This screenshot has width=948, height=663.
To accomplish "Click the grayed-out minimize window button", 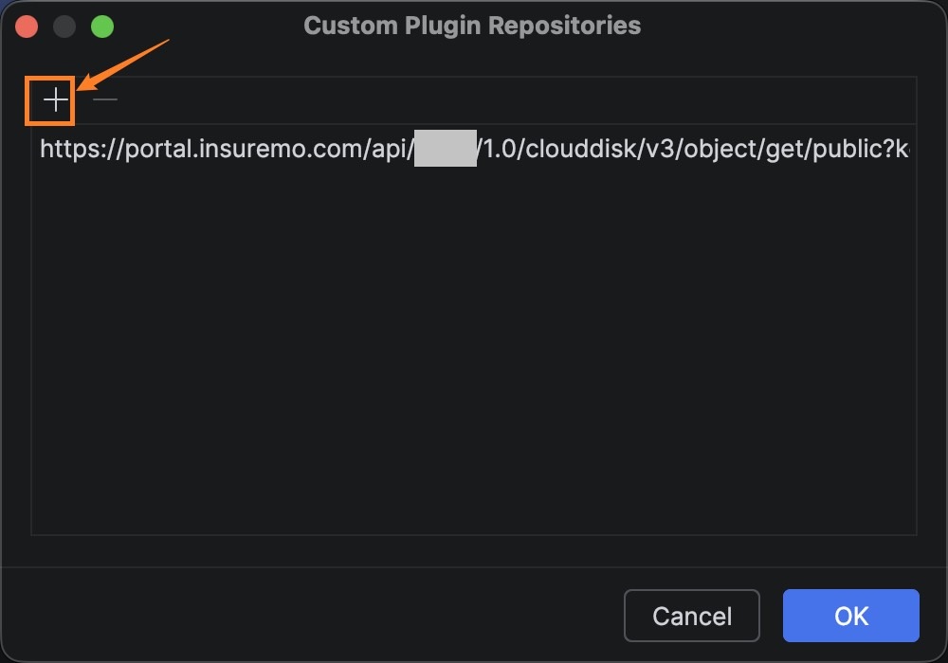I will click(x=64, y=27).
